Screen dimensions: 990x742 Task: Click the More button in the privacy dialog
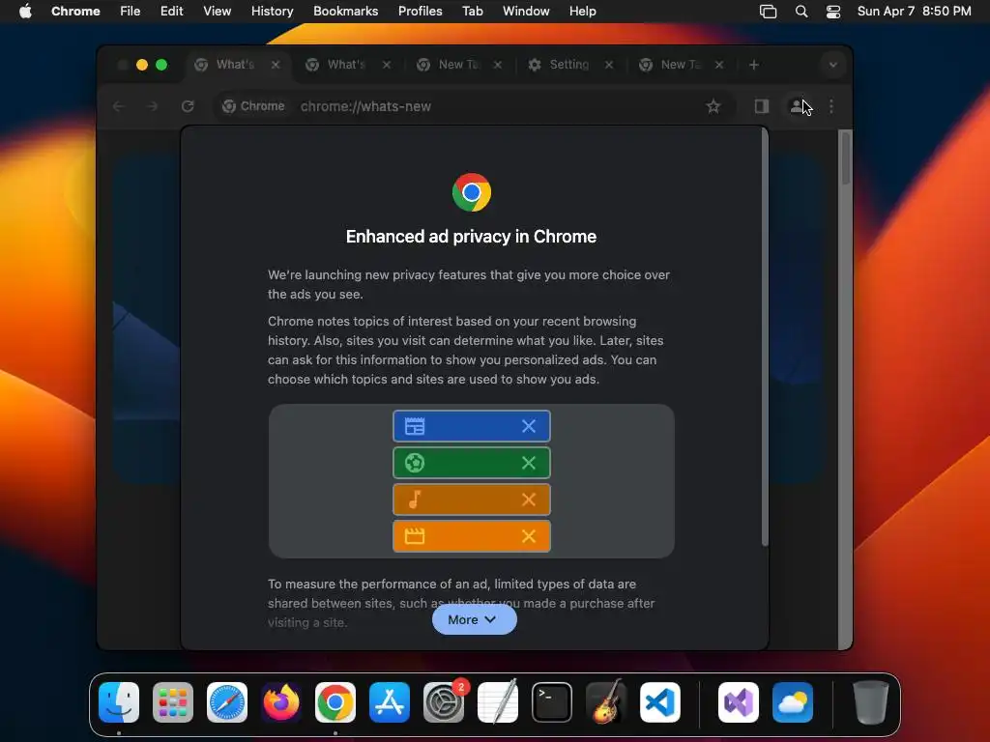474,619
